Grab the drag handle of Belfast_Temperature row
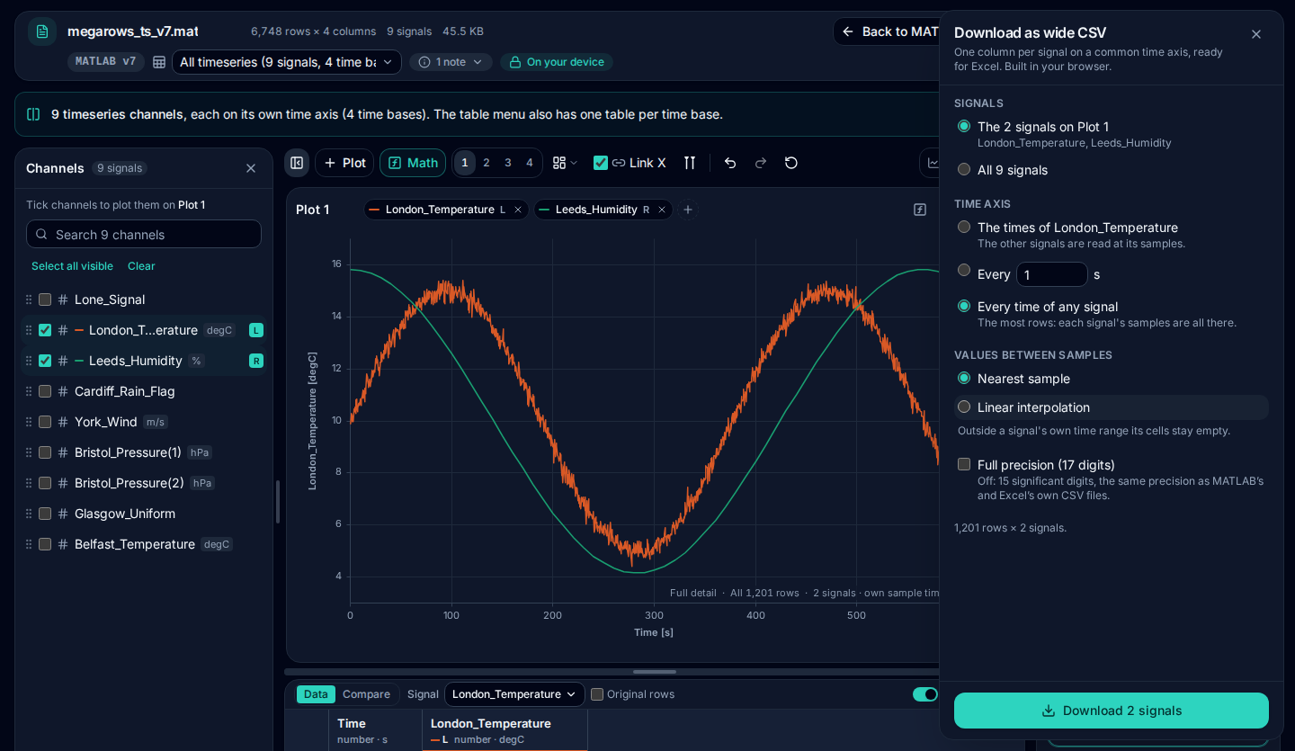 point(28,544)
